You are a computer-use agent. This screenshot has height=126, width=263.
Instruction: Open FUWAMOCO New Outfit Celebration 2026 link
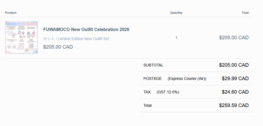coord(86,29)
